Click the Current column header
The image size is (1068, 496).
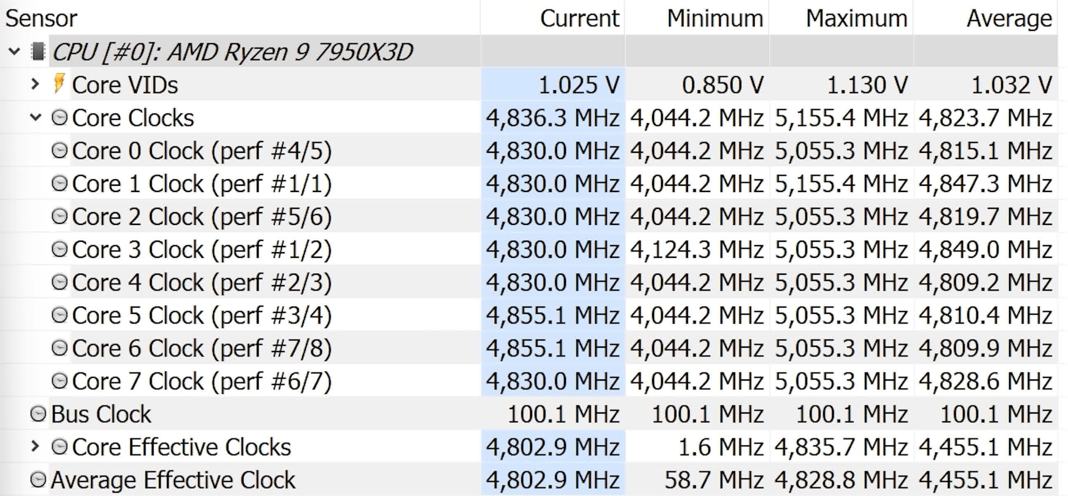[x=579, y=18]
